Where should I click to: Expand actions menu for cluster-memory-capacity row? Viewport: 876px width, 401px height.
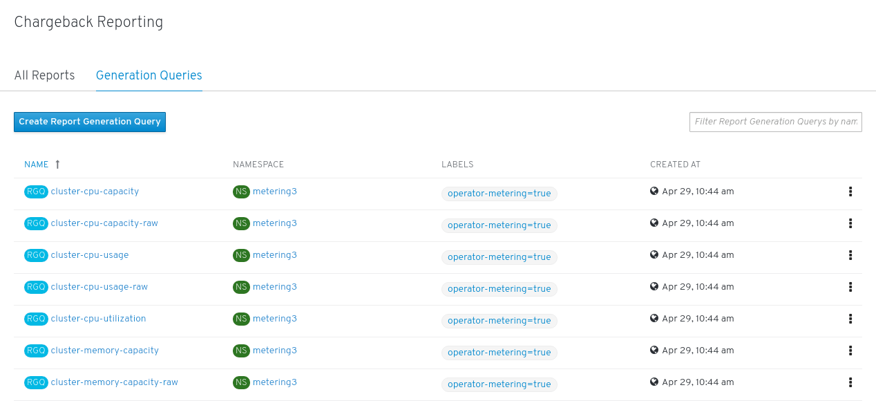click(x=850, y=351)
